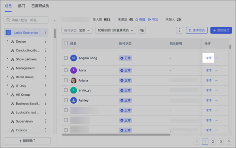Viewport: 236px width, 148px height.
Task: Go to page 3
Action: click(x=221, y=142)
